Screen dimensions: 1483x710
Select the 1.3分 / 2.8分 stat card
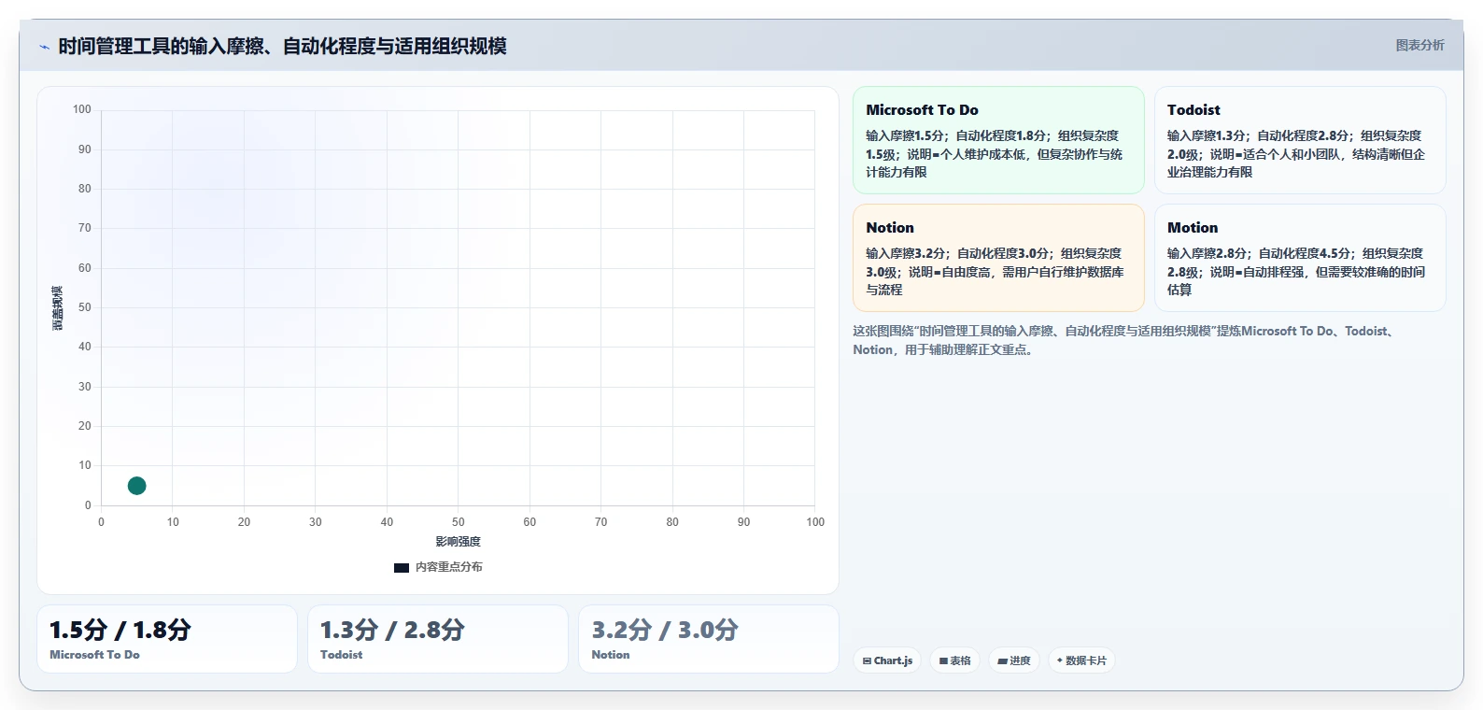[x=438, y=639]
